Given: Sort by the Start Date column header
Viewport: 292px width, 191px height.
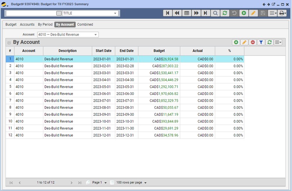Looking at the screenshot, I should 103,51.
